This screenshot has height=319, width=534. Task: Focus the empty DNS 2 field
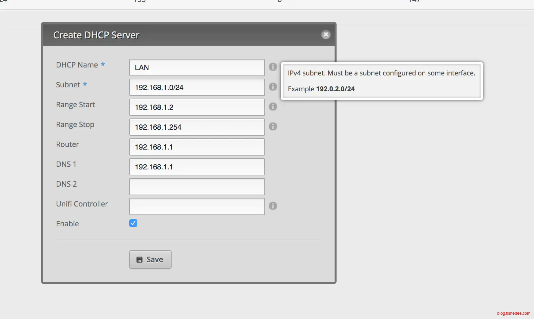pyautogui.click(x=197, y=187)
